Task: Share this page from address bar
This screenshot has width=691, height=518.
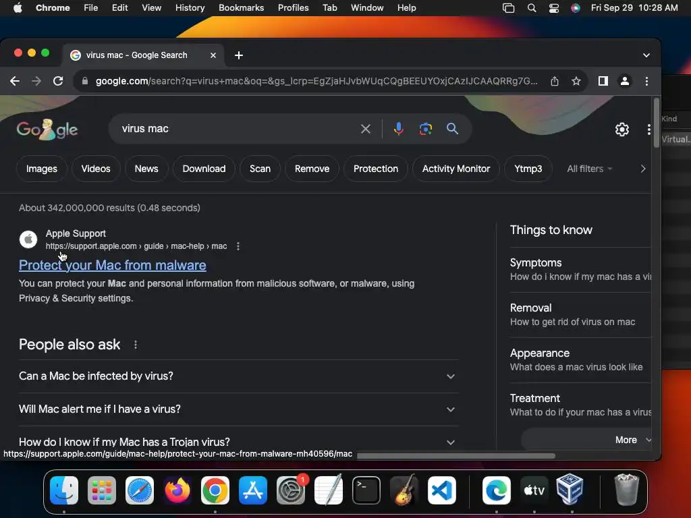Action: coord(555,81)
